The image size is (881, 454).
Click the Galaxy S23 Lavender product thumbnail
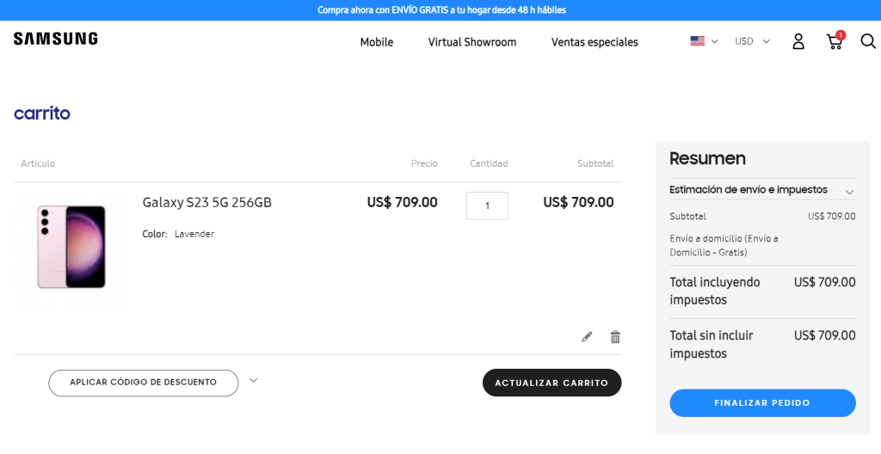tap(71, 248)
